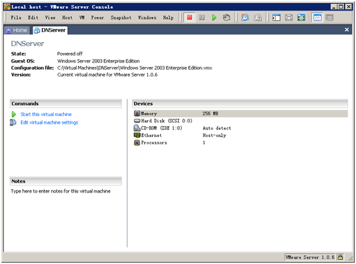Click the green arrow beside Start this virtual machine
This screenshot has height=264, width=356.
point(14,114)
